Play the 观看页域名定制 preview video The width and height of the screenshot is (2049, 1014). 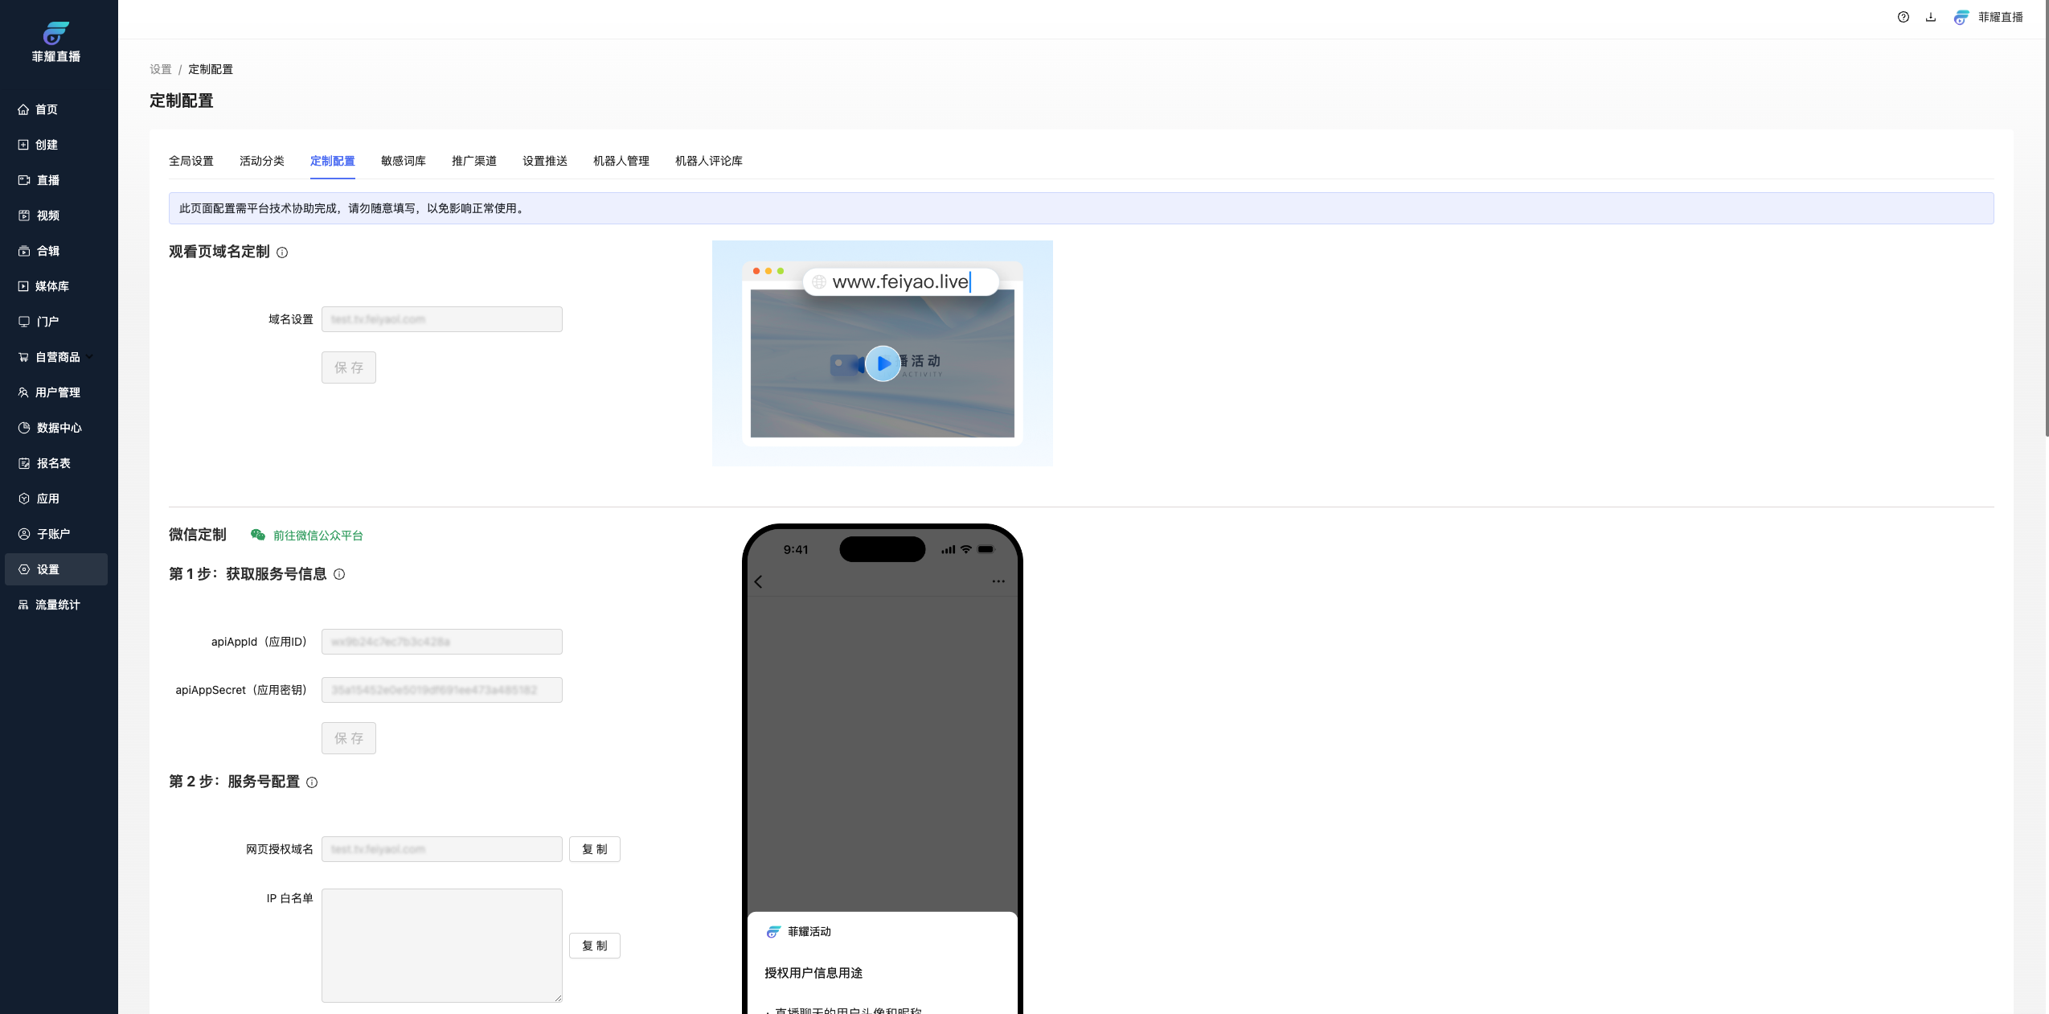(883, 363)
